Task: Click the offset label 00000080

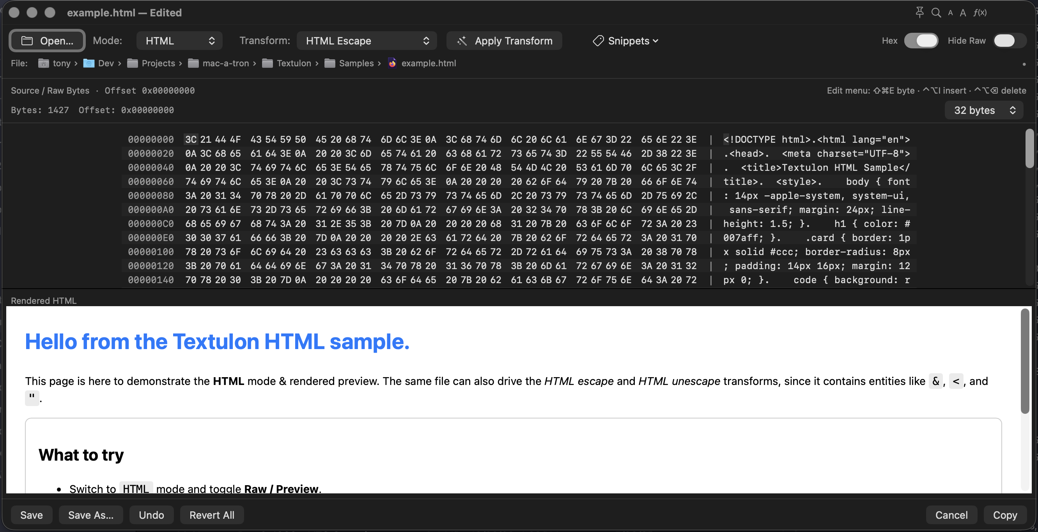Action: click(151, 196)
